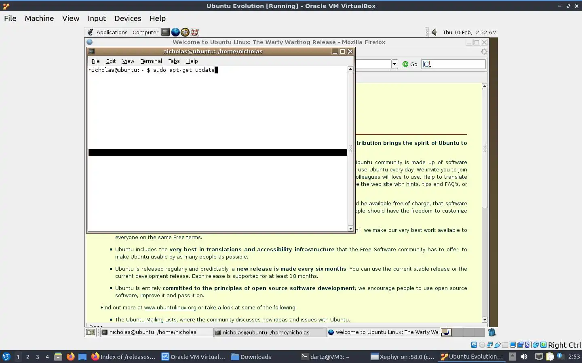Open the host start menu icon
Screen dimensions: 582x363
pyautogui.click(x=6, y=357)
